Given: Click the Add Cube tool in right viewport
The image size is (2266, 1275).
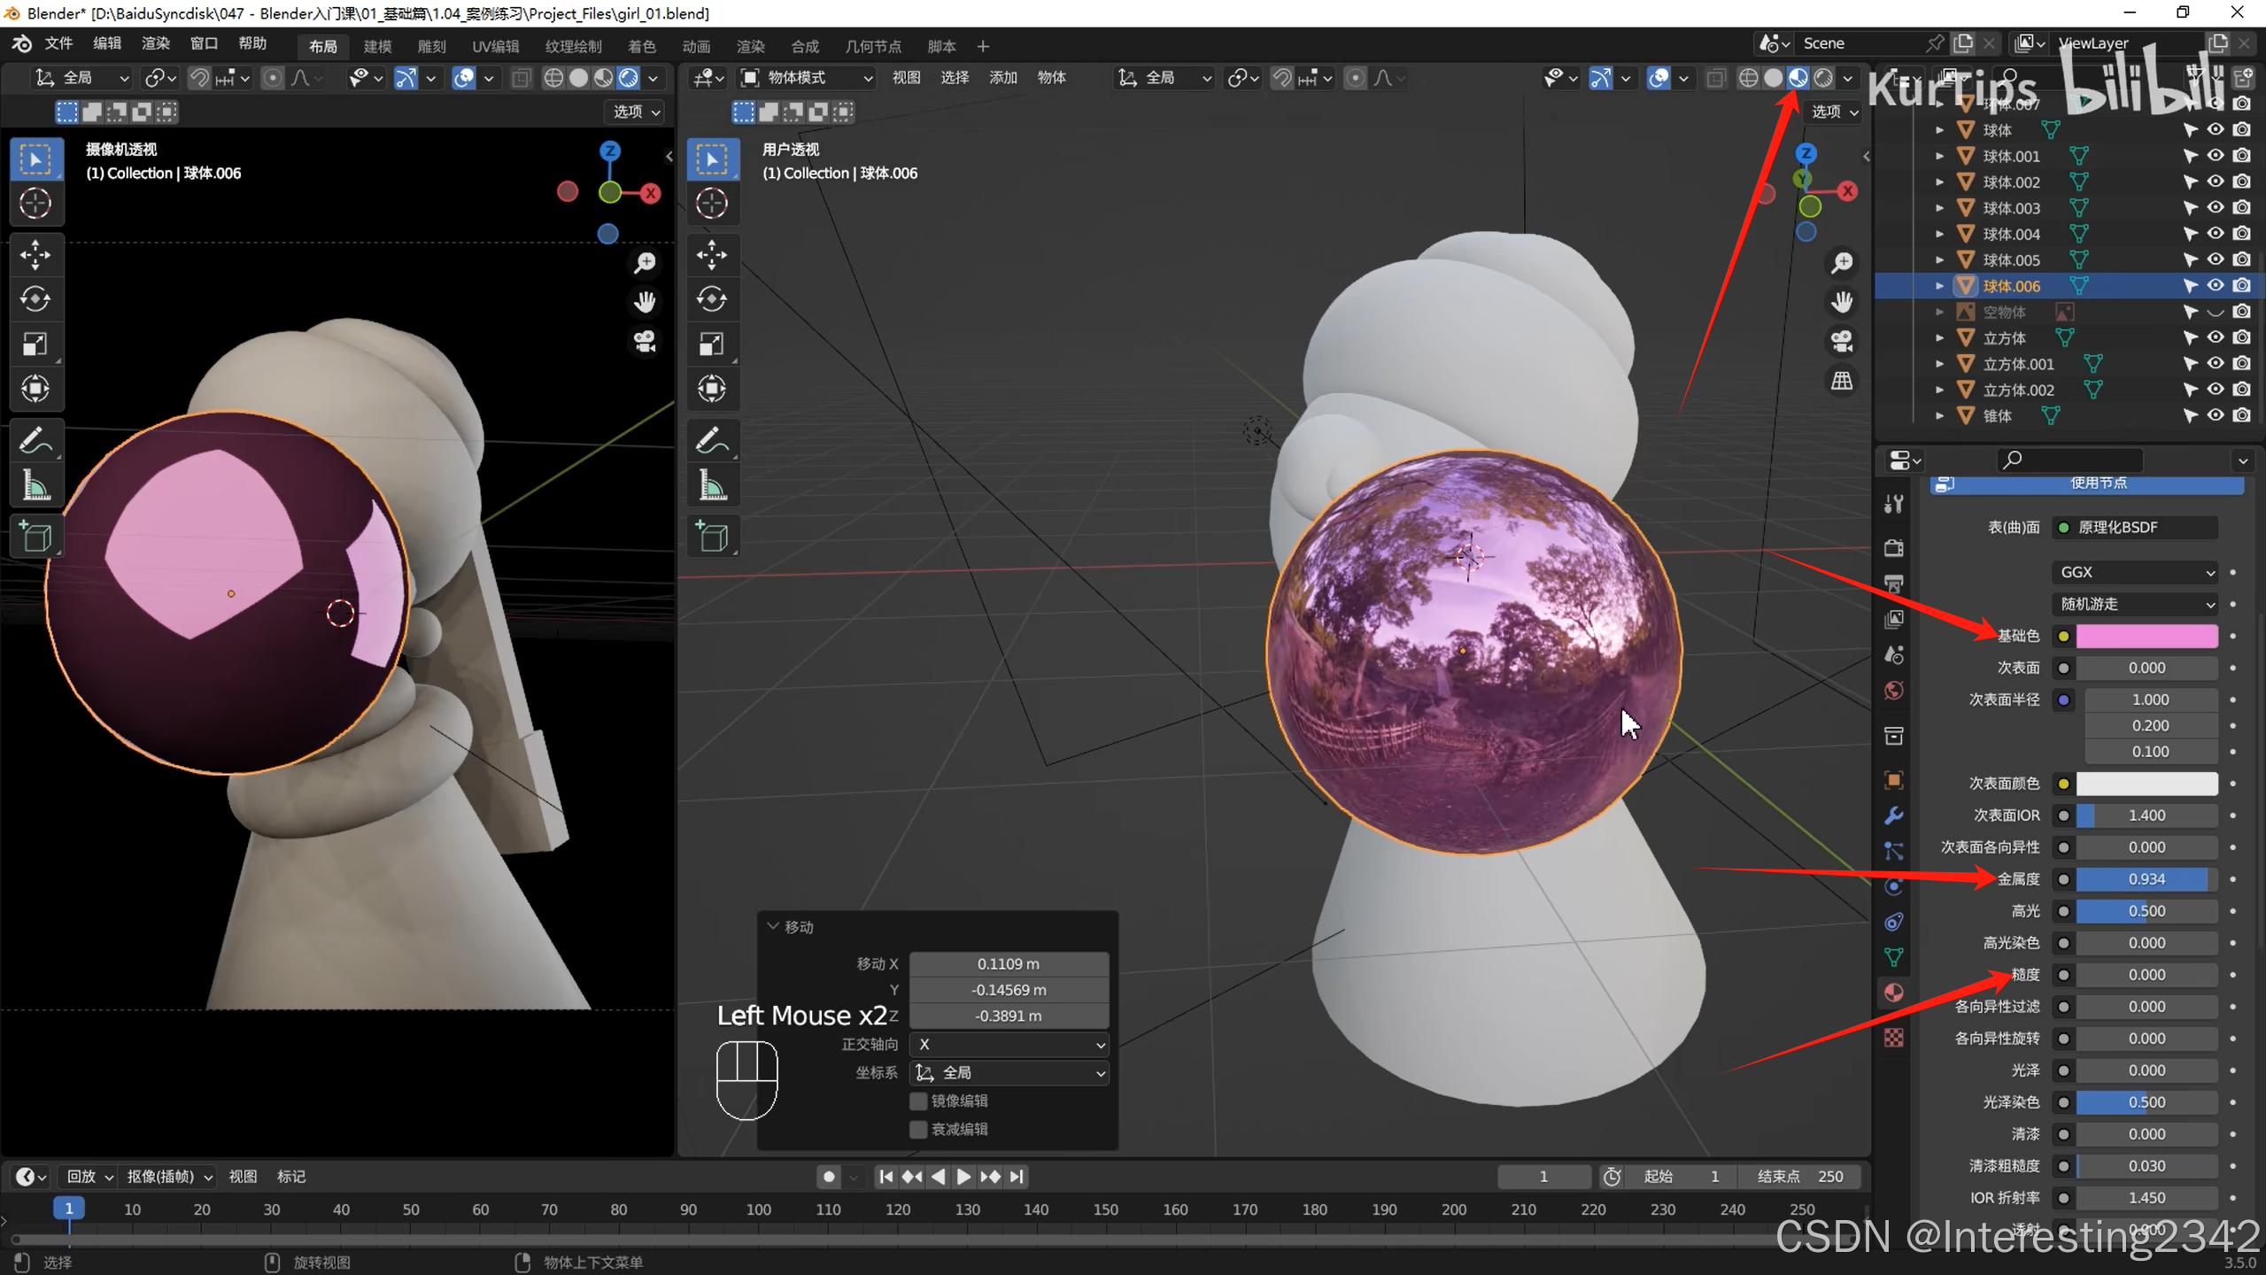Looking at the screenshot, I should 711,537.
